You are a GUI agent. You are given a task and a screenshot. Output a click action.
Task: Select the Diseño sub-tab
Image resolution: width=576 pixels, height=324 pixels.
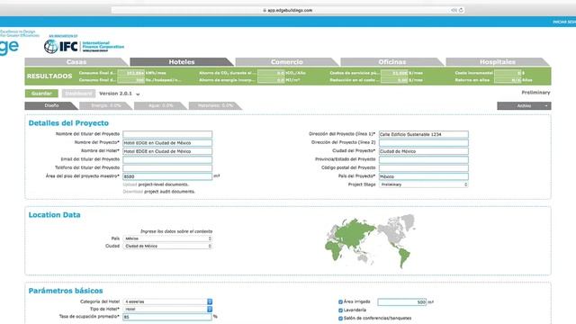tap(51, 106)
